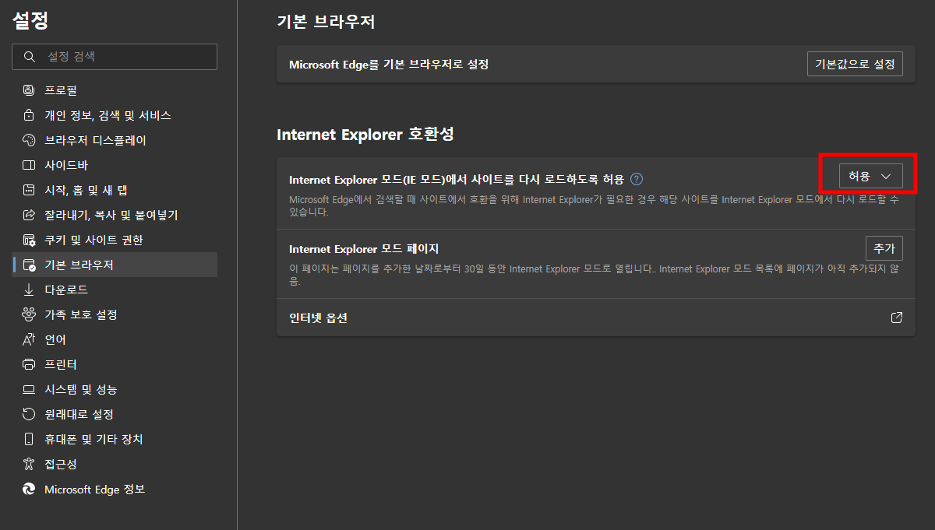Click the 원래대로 설정 reset icon

click(29, 414)
